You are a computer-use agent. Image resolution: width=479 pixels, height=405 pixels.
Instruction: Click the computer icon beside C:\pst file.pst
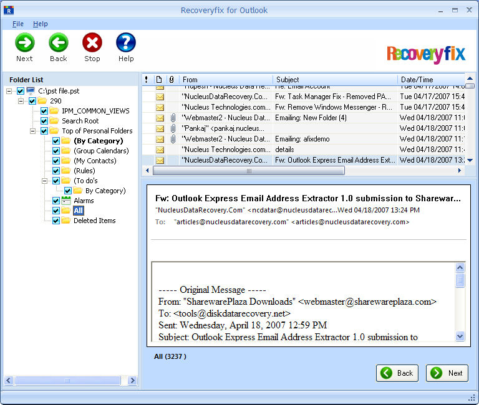pyautogui.click(x=31, y=90)
